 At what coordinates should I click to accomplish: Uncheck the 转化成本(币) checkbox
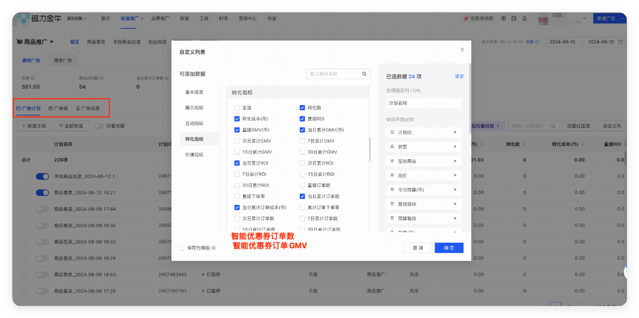[x=237, y=119]
